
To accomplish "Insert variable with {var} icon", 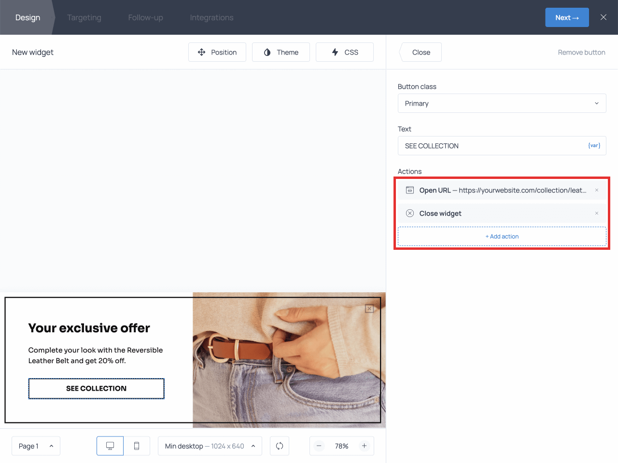I will point(594,146).
